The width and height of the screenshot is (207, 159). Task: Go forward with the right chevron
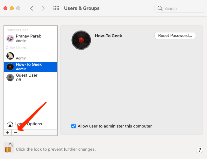point(43,8)
